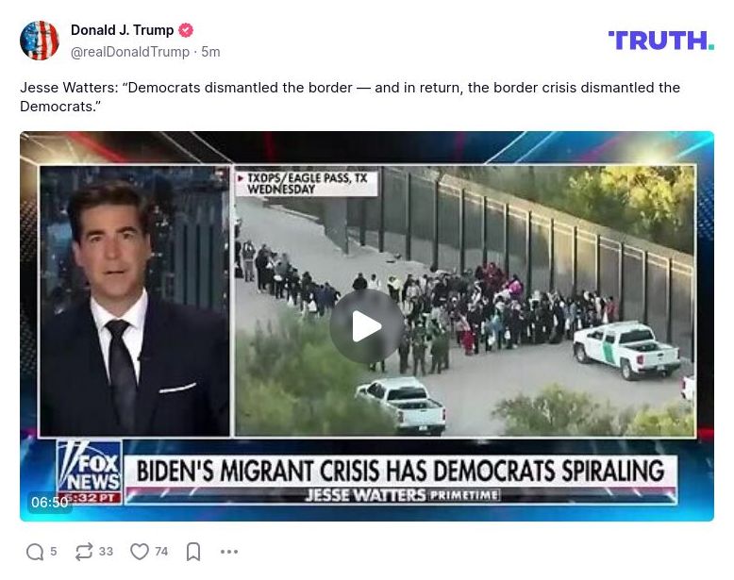The height and width of the screenshot is (580, 734).
Task: Click the reply speech bubble icon
Action: tap(35, 552)
